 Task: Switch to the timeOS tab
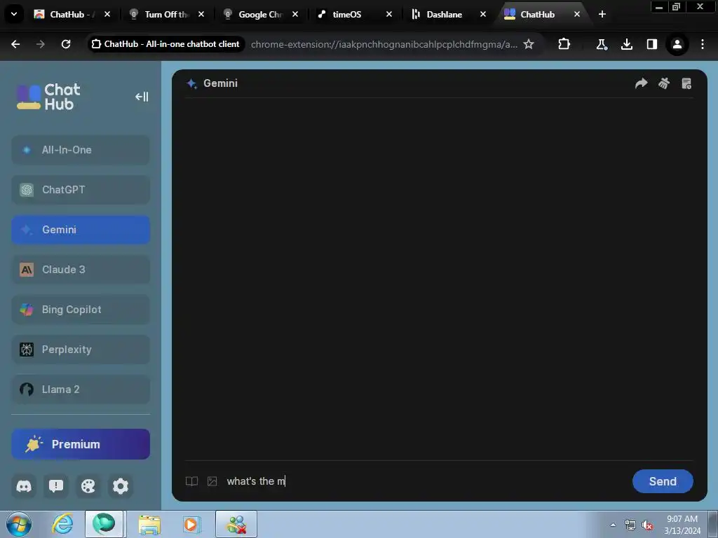348,14
